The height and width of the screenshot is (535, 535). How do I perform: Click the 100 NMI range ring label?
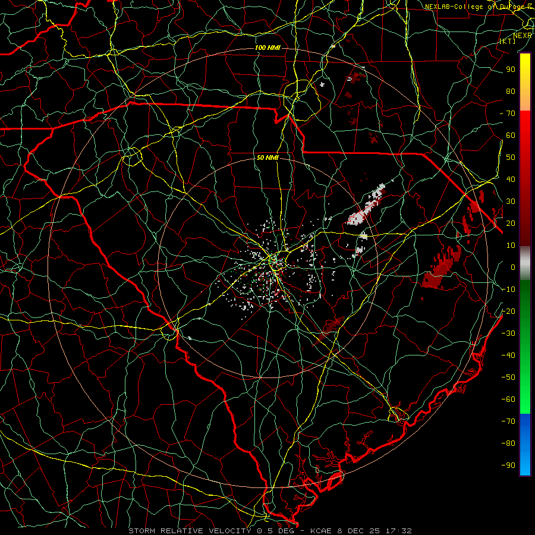coord(267,48)
